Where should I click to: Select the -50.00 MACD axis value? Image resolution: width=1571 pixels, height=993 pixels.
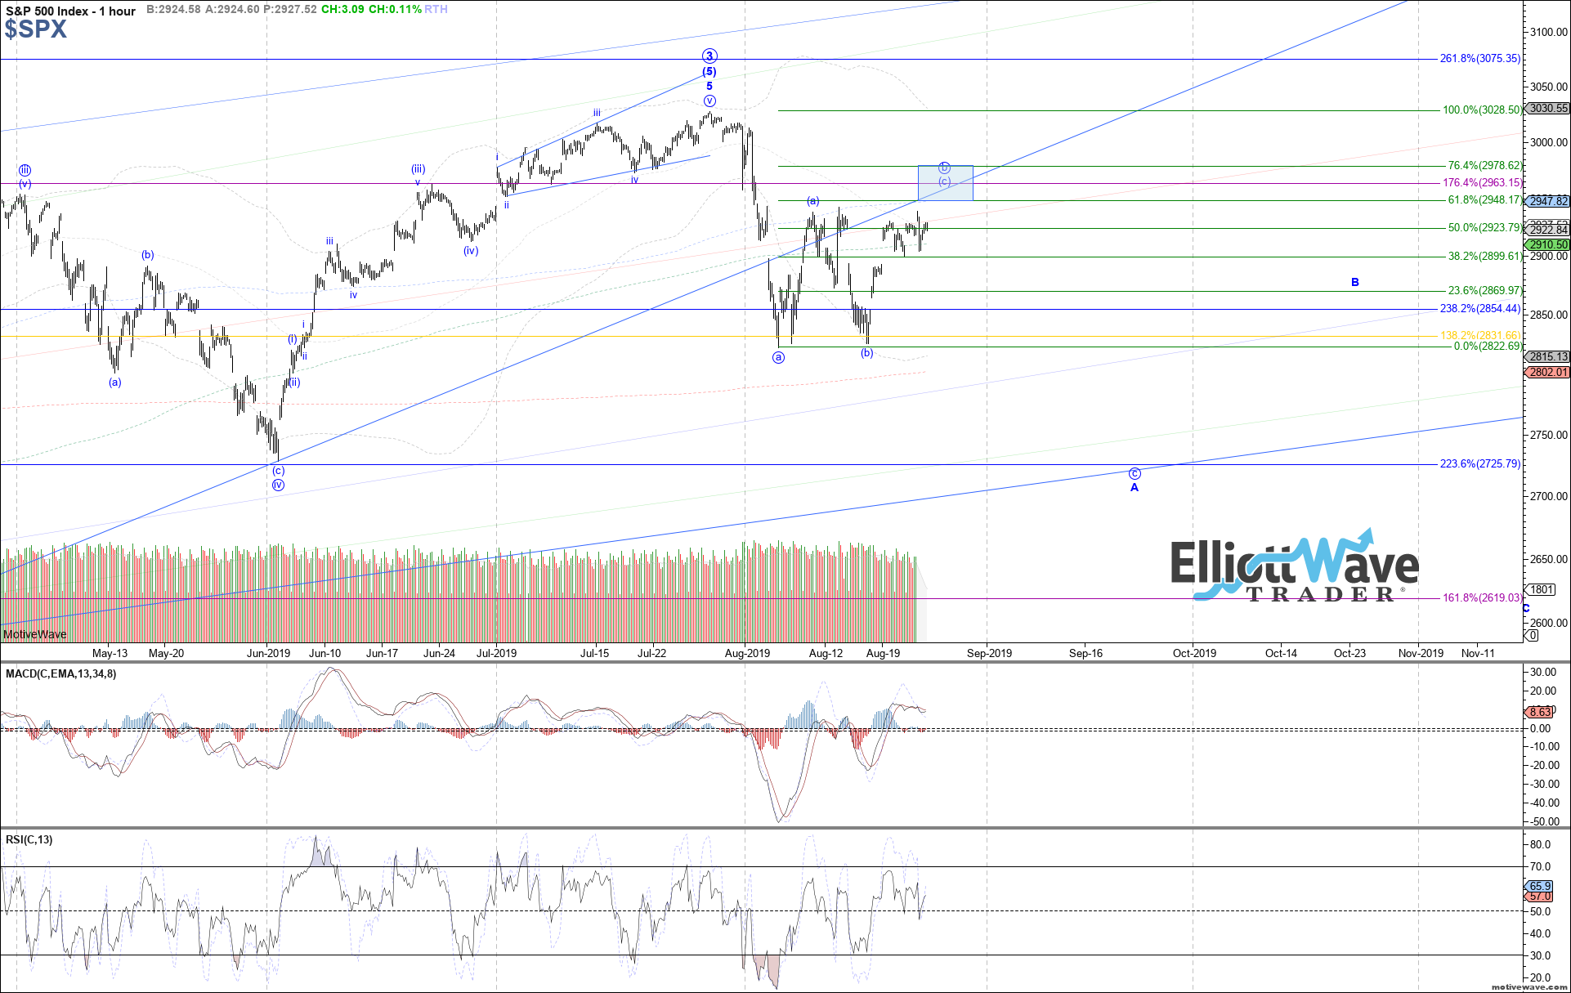(1544, 822)
